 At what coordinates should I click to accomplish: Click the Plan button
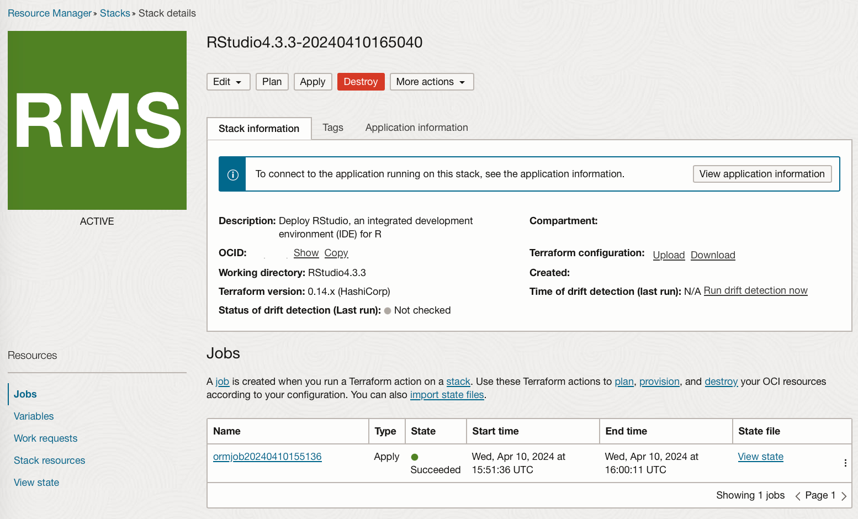[x=272, y=82]
